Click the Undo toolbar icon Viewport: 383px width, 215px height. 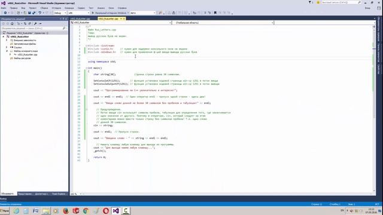click(40, 13)
